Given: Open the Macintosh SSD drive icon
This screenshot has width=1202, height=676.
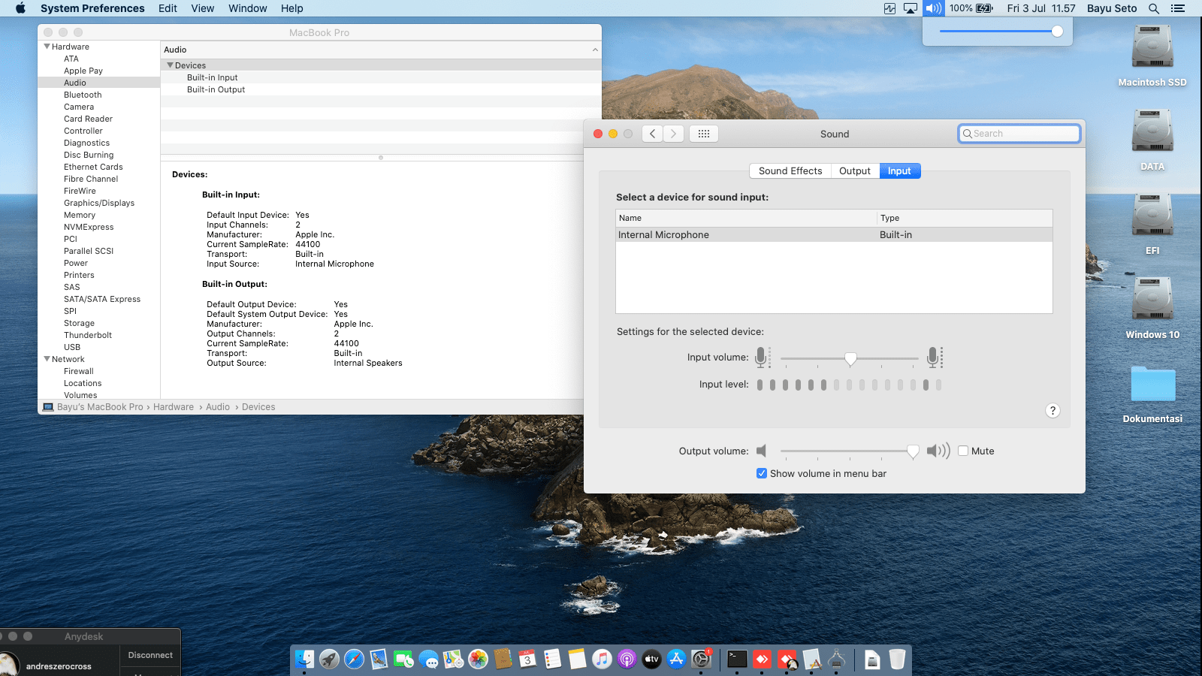Looking at the screenshot, I should pos(1152,47).
